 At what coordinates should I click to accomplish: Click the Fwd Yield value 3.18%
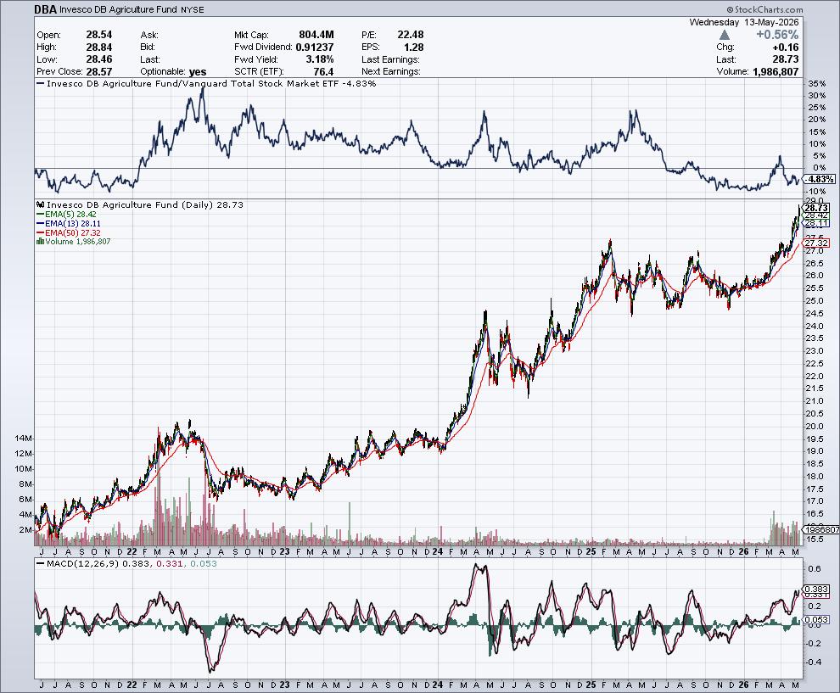(x=320, y=59)
